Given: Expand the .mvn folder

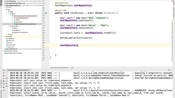Looking at the screenshot, I should (x=5, y=7).
